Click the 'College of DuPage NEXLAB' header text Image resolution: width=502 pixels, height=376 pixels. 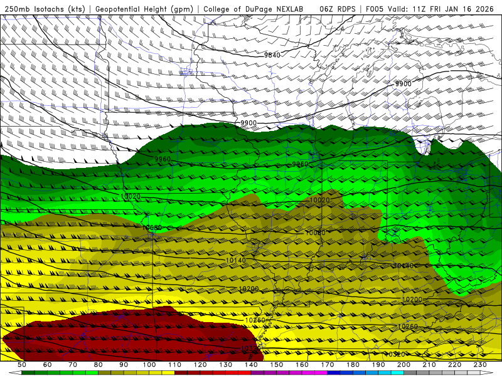(x=253, y=9)
